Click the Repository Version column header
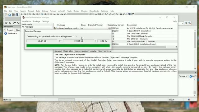The width and height of the screenshot is (199, 112). click(x=116, y=25)
